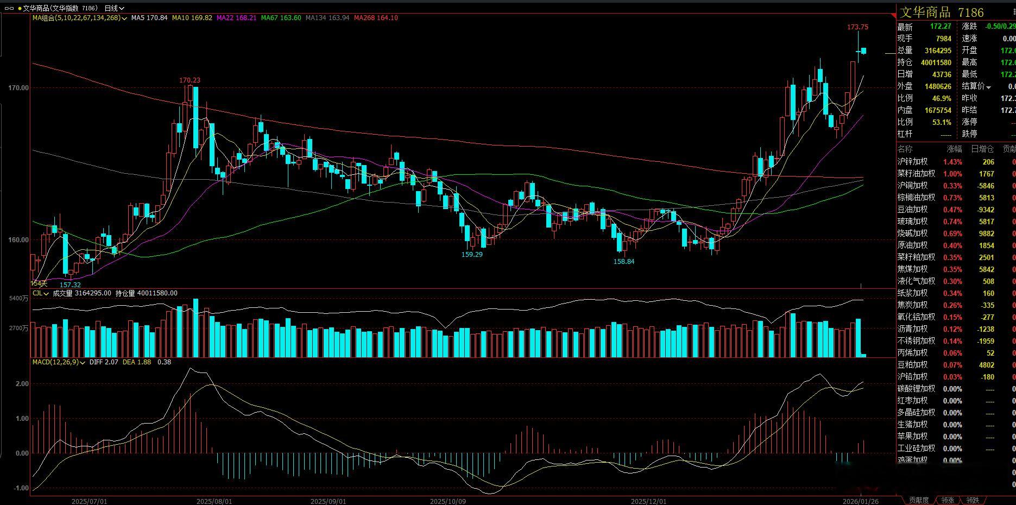This screenshot has width=1016, height=505.
Task: Click the 成交量 3164295.00 readout
Action: 82,293
